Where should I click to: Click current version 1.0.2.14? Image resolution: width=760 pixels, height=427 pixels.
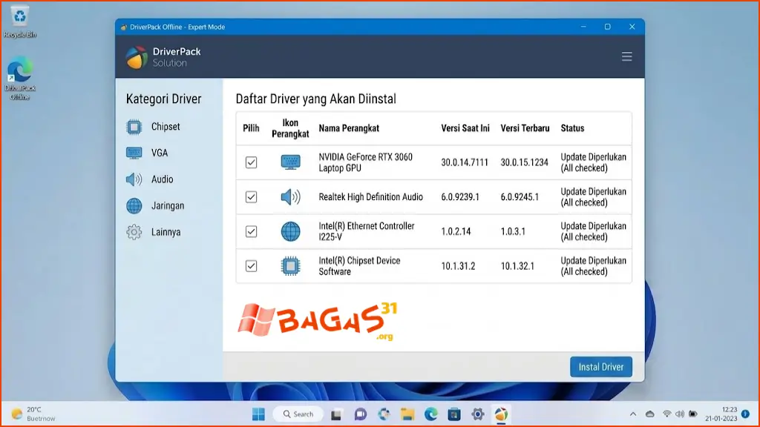[456, 231]
